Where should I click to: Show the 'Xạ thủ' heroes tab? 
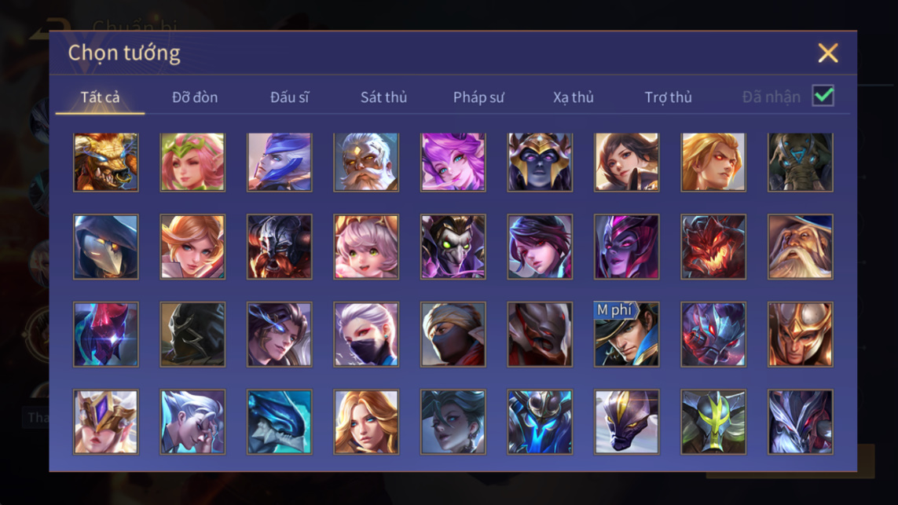point(574,97)
